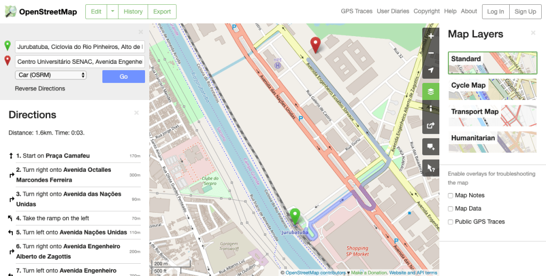This screenshot has width=546, height=276.
Task: Click the red destination marker on map
Action: 316,45
